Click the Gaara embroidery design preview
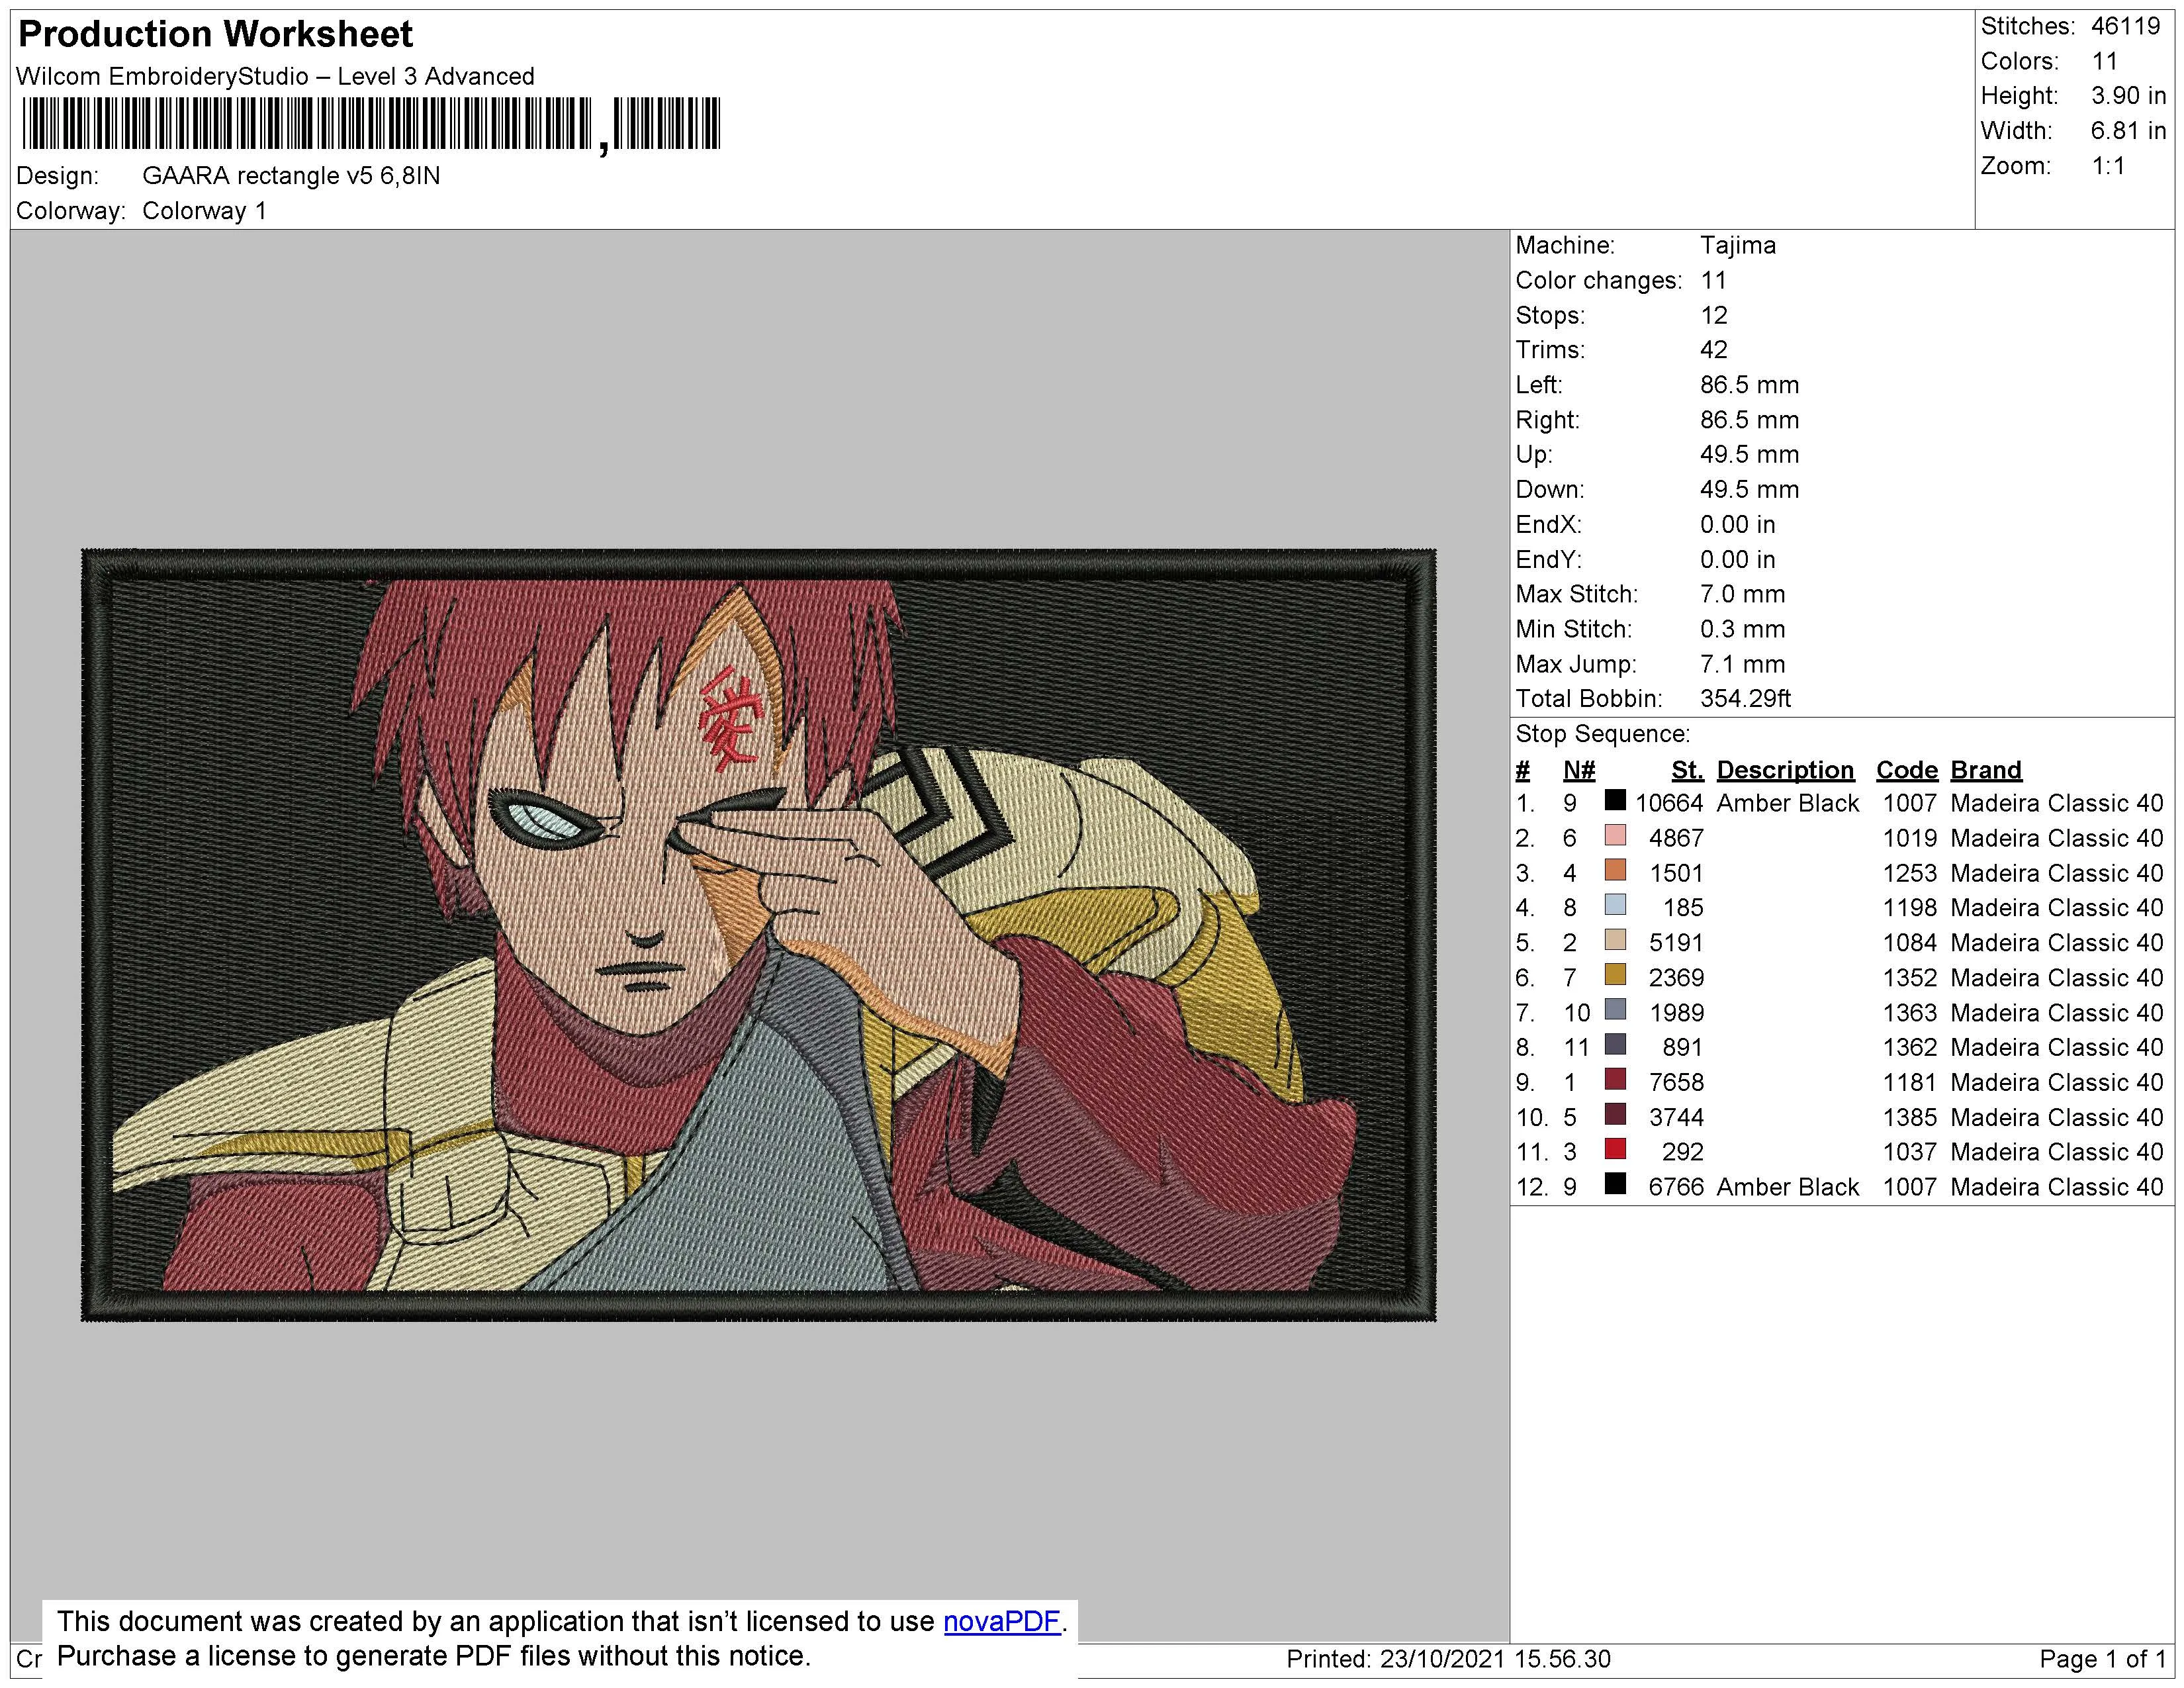 [758, 935]
